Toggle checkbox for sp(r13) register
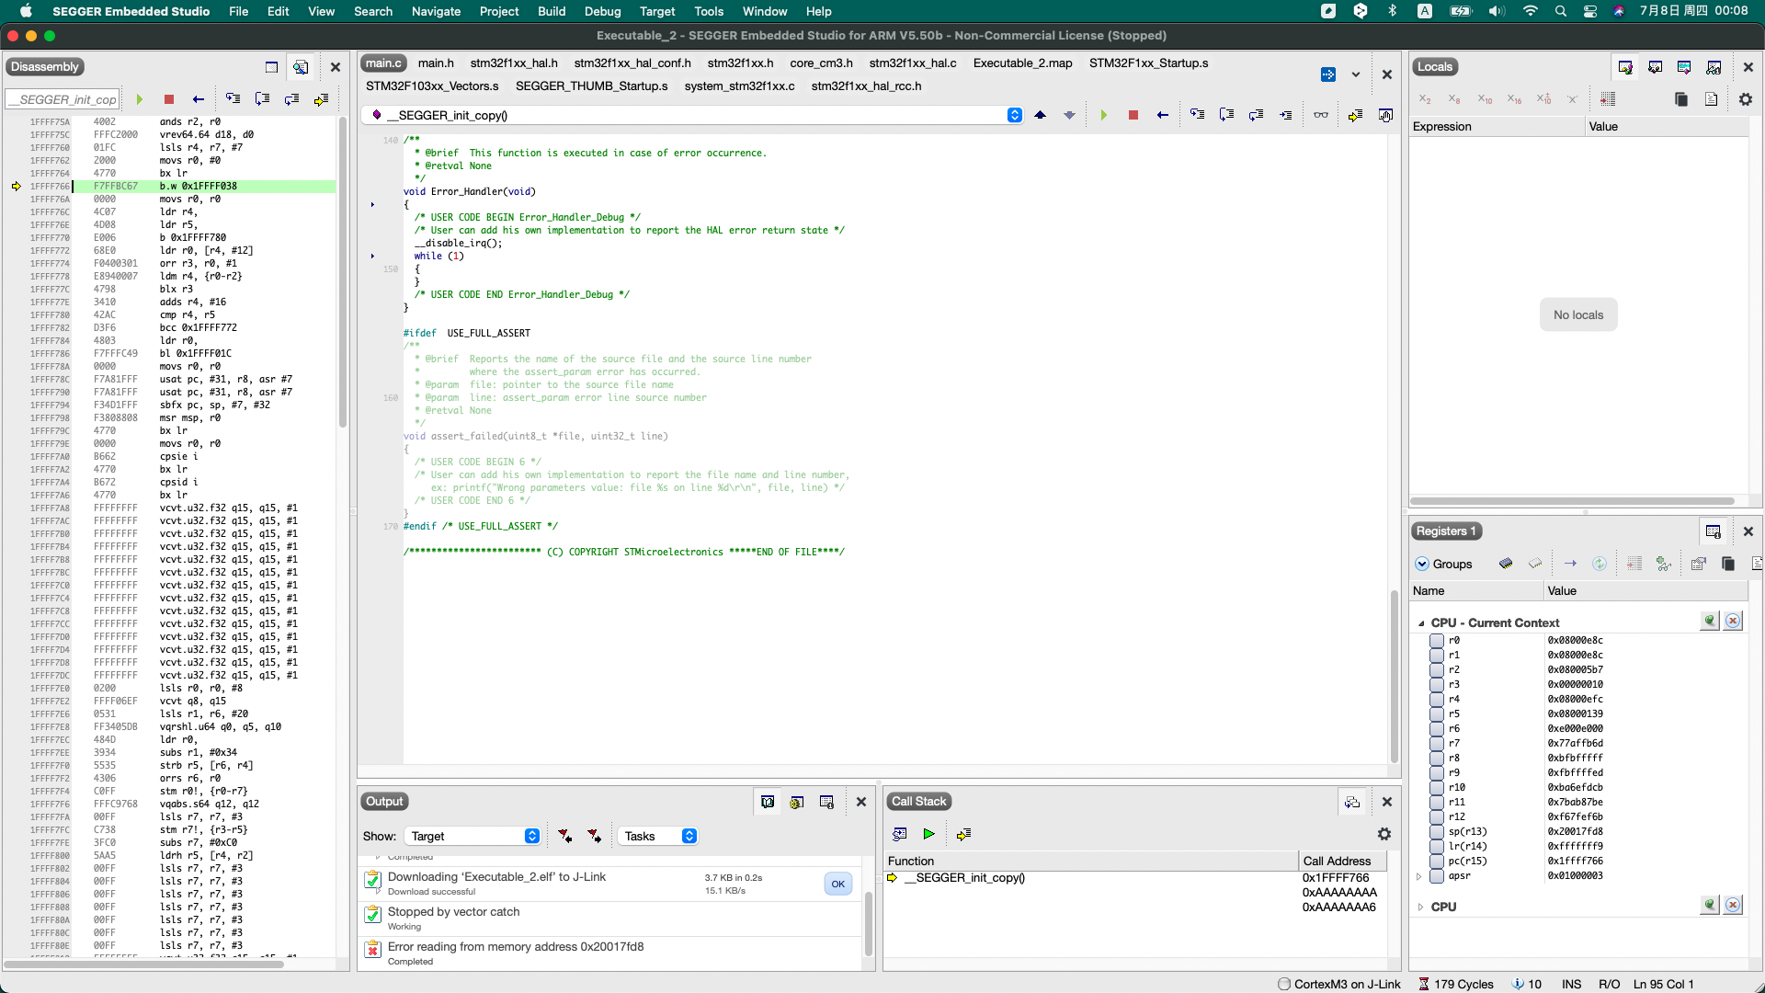 pyautogui.click(x=1437, y=831)
